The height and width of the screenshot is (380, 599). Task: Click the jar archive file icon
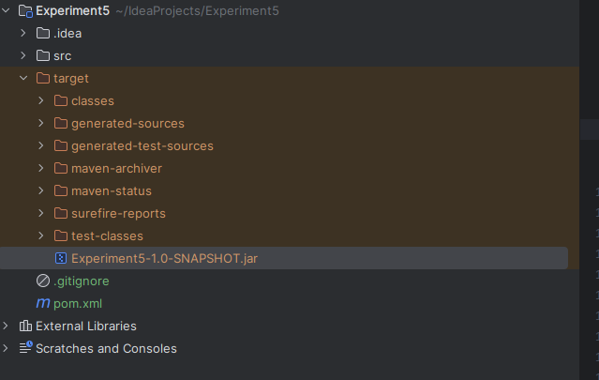(61, 258)
